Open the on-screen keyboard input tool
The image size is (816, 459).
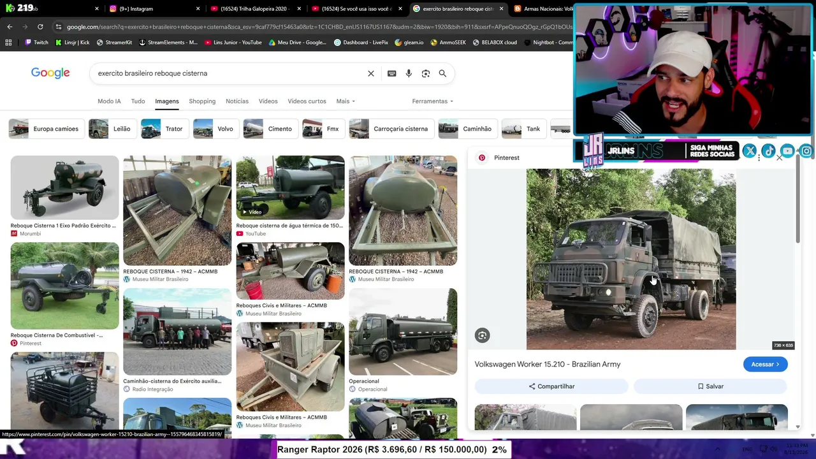point(391,73)
